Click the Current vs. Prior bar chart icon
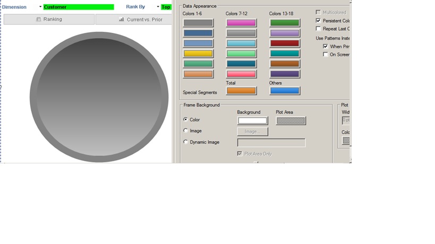 point(121,19)
